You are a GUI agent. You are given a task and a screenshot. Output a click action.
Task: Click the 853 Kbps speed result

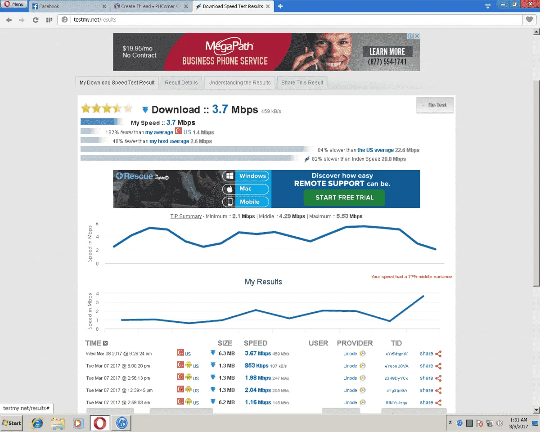(x=256, y=366)
